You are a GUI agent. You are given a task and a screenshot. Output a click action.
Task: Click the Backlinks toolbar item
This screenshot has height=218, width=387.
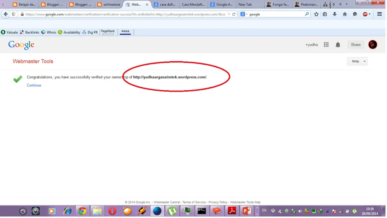click(x=29, y=32)
